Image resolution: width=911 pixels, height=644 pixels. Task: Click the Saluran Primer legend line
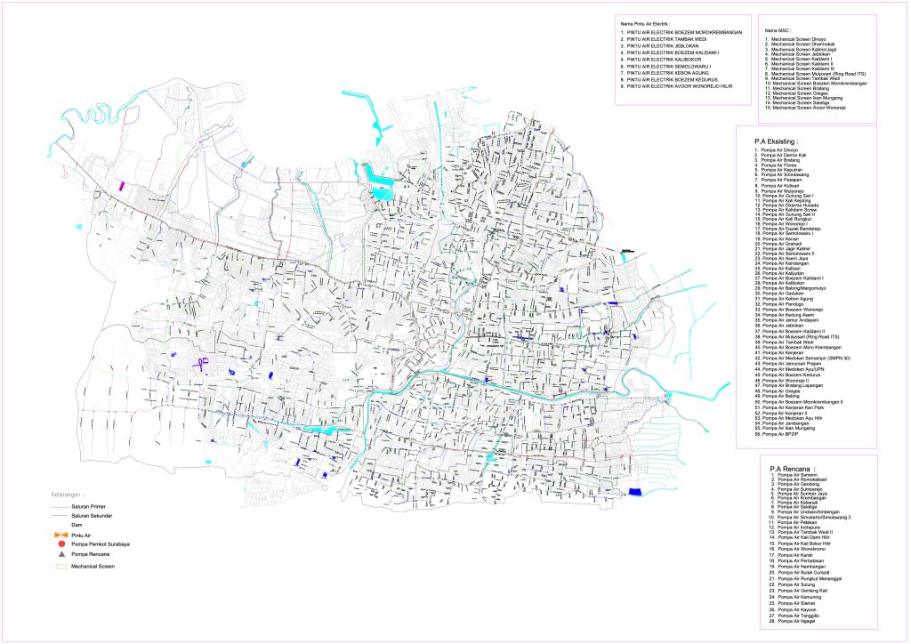coord(62,507)
